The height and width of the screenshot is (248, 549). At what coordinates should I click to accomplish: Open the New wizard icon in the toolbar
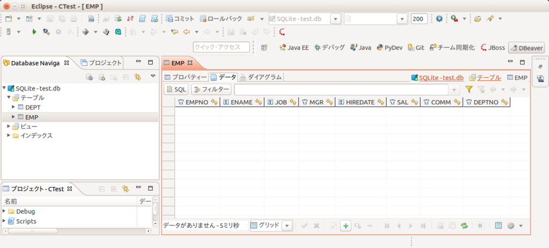coord(9,19)
